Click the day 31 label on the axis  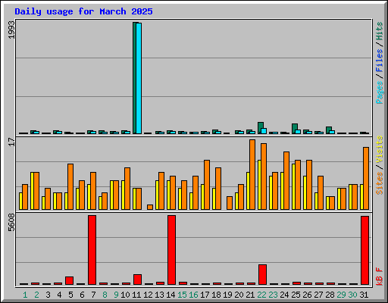pos(364,295)
